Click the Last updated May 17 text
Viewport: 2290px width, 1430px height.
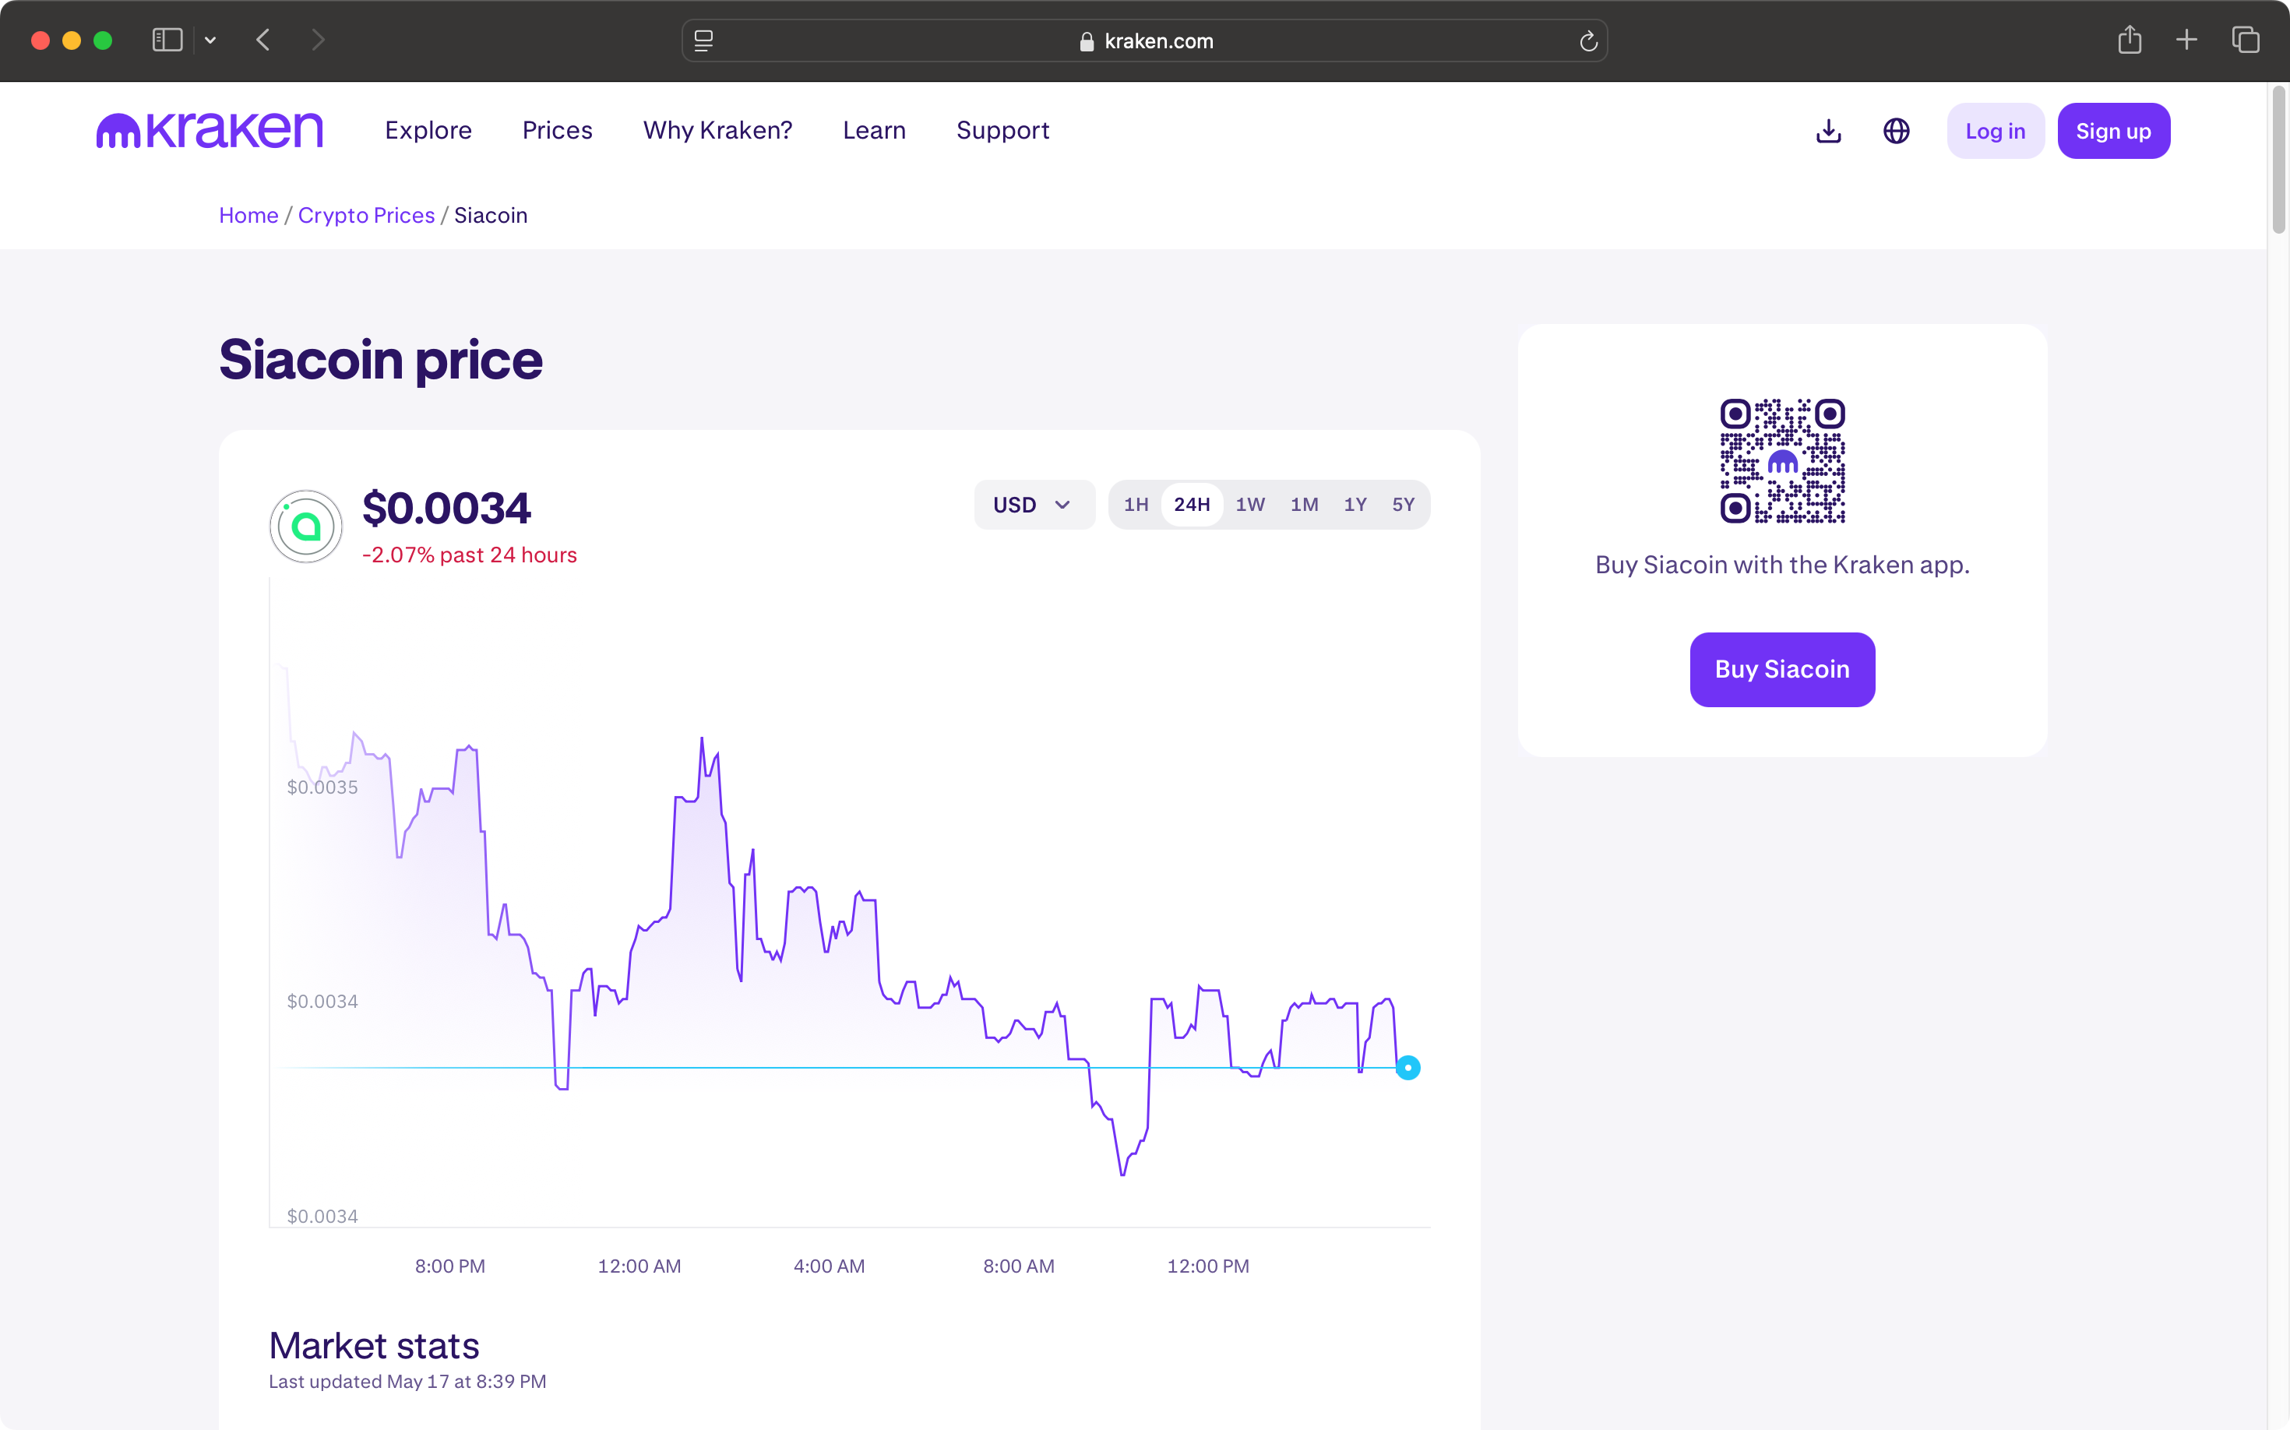coord(407,1381)
